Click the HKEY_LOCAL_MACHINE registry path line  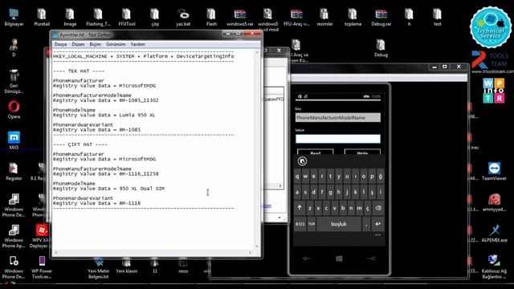tap(144, 56)
